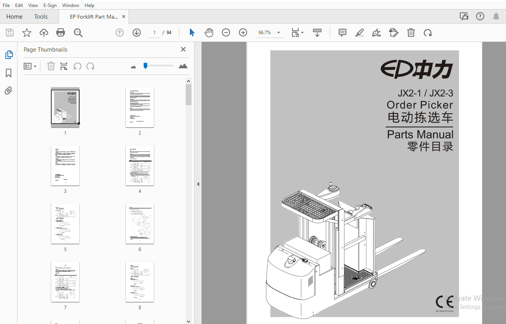Click the insert pages icon in the thumbnails panel

(x=64, y=66)
